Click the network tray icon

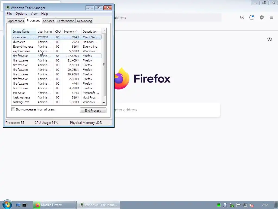click(245, 205)
